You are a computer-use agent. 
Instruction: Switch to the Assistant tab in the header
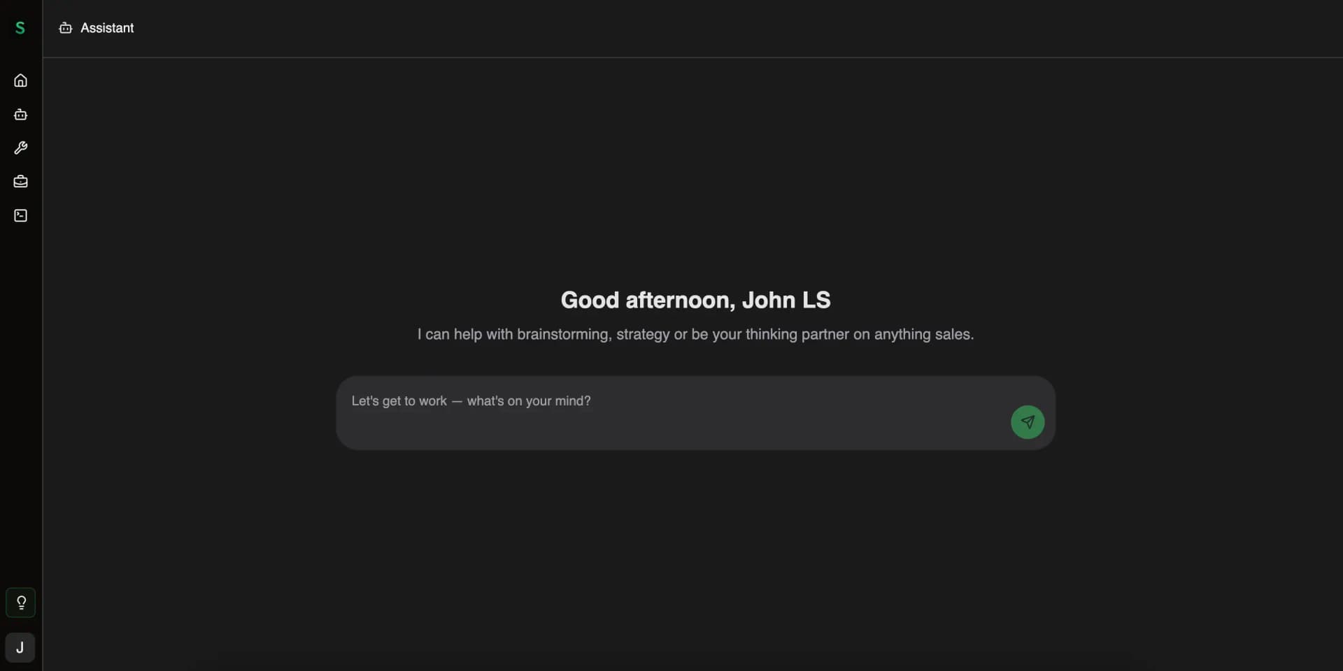96,28
